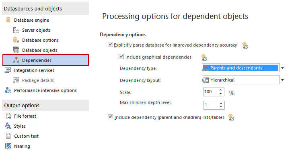This screenshot has width=300, height=151.
Task: Open the Database options section
Action: pos(40,40)
